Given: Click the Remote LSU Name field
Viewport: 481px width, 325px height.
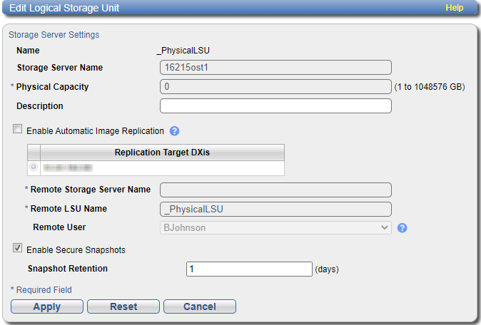Looking at the screenshot, I should tap(275, 209).
